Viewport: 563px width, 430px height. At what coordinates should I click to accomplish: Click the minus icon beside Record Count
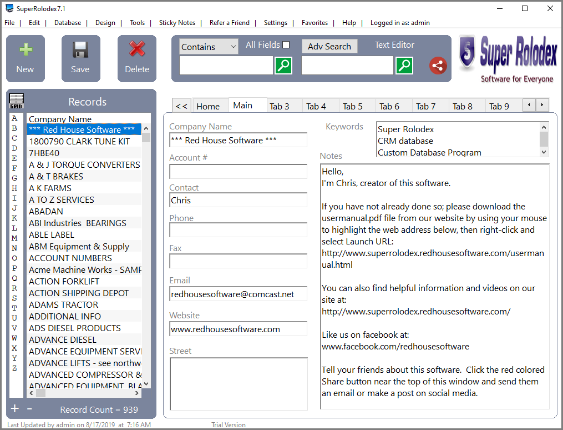coord(29,408)
